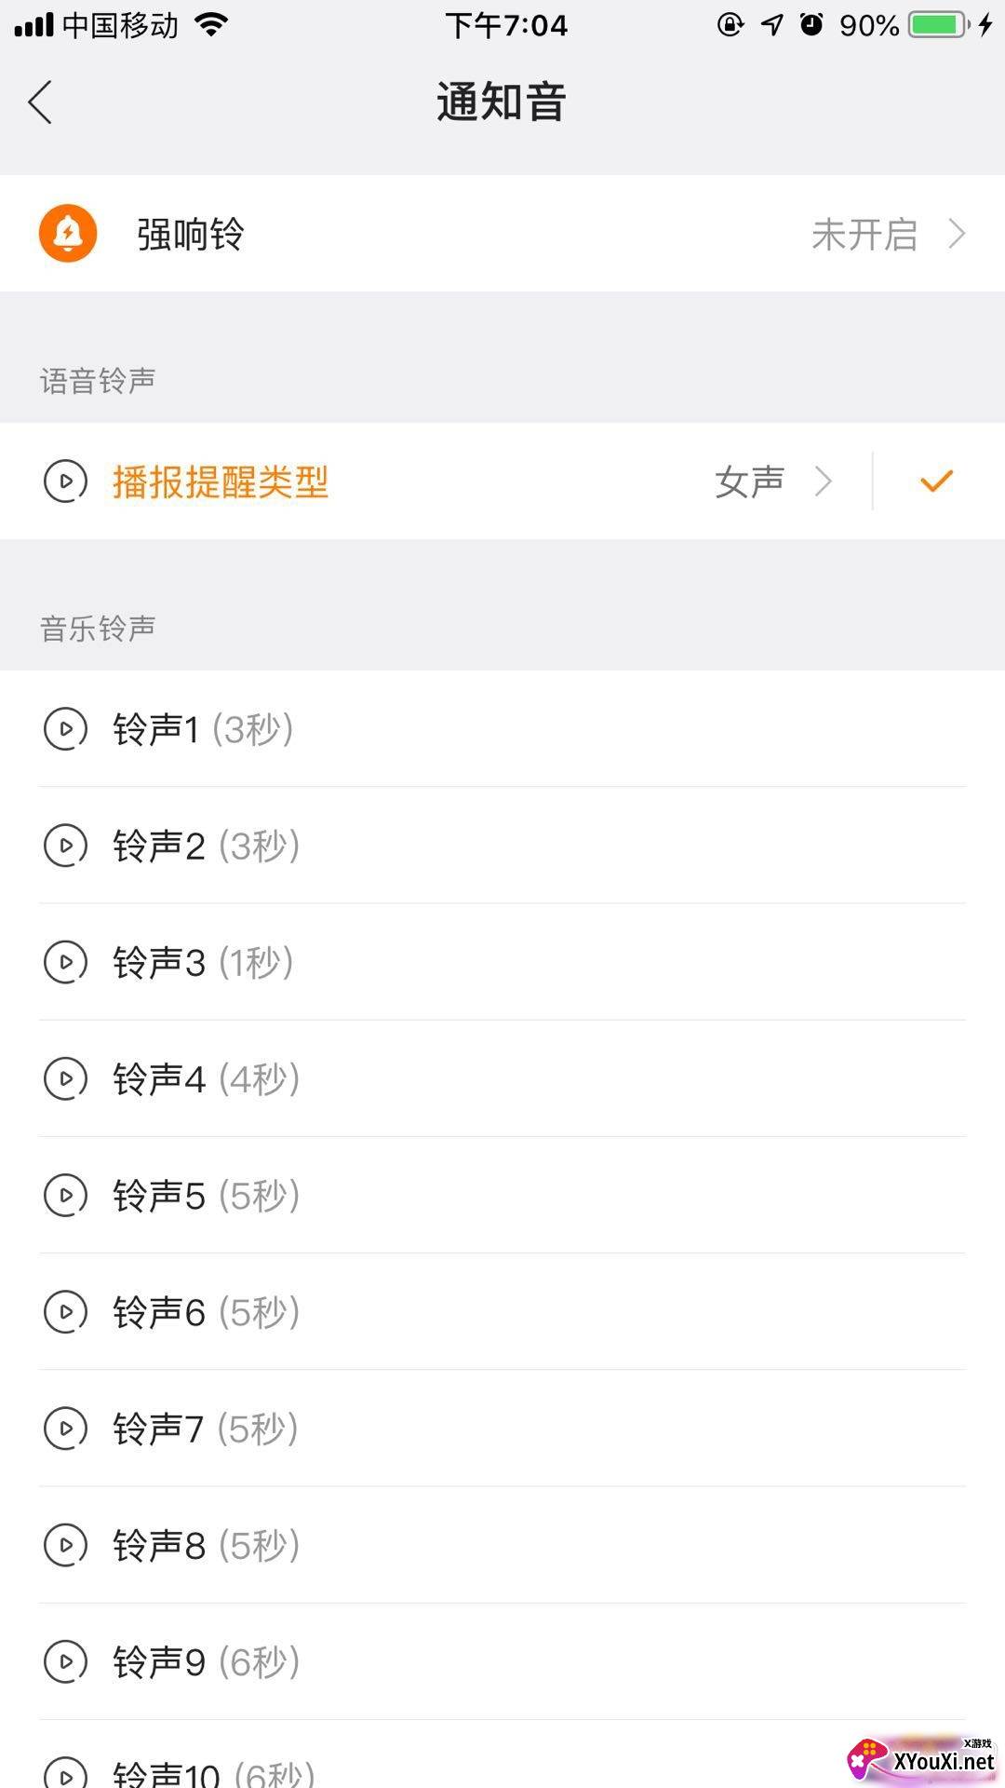Tap the chevron next to 女声
This screenshot has width=1005, height=1788.
click(823, 481)
